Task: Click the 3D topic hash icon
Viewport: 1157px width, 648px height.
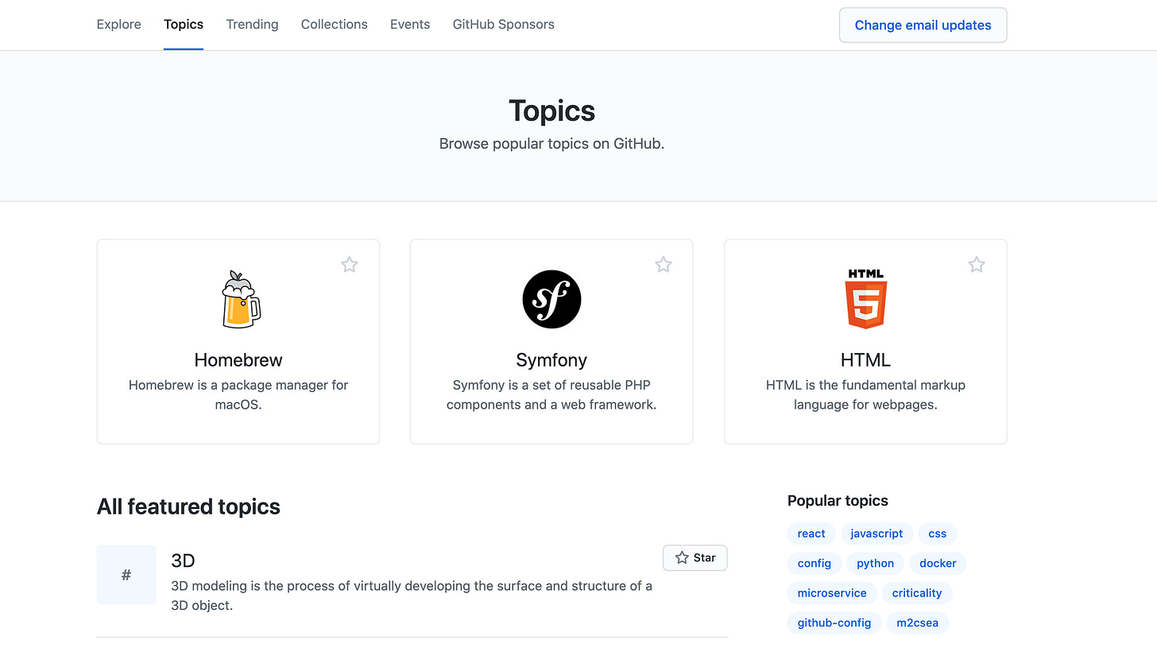Action: [126, 575]
